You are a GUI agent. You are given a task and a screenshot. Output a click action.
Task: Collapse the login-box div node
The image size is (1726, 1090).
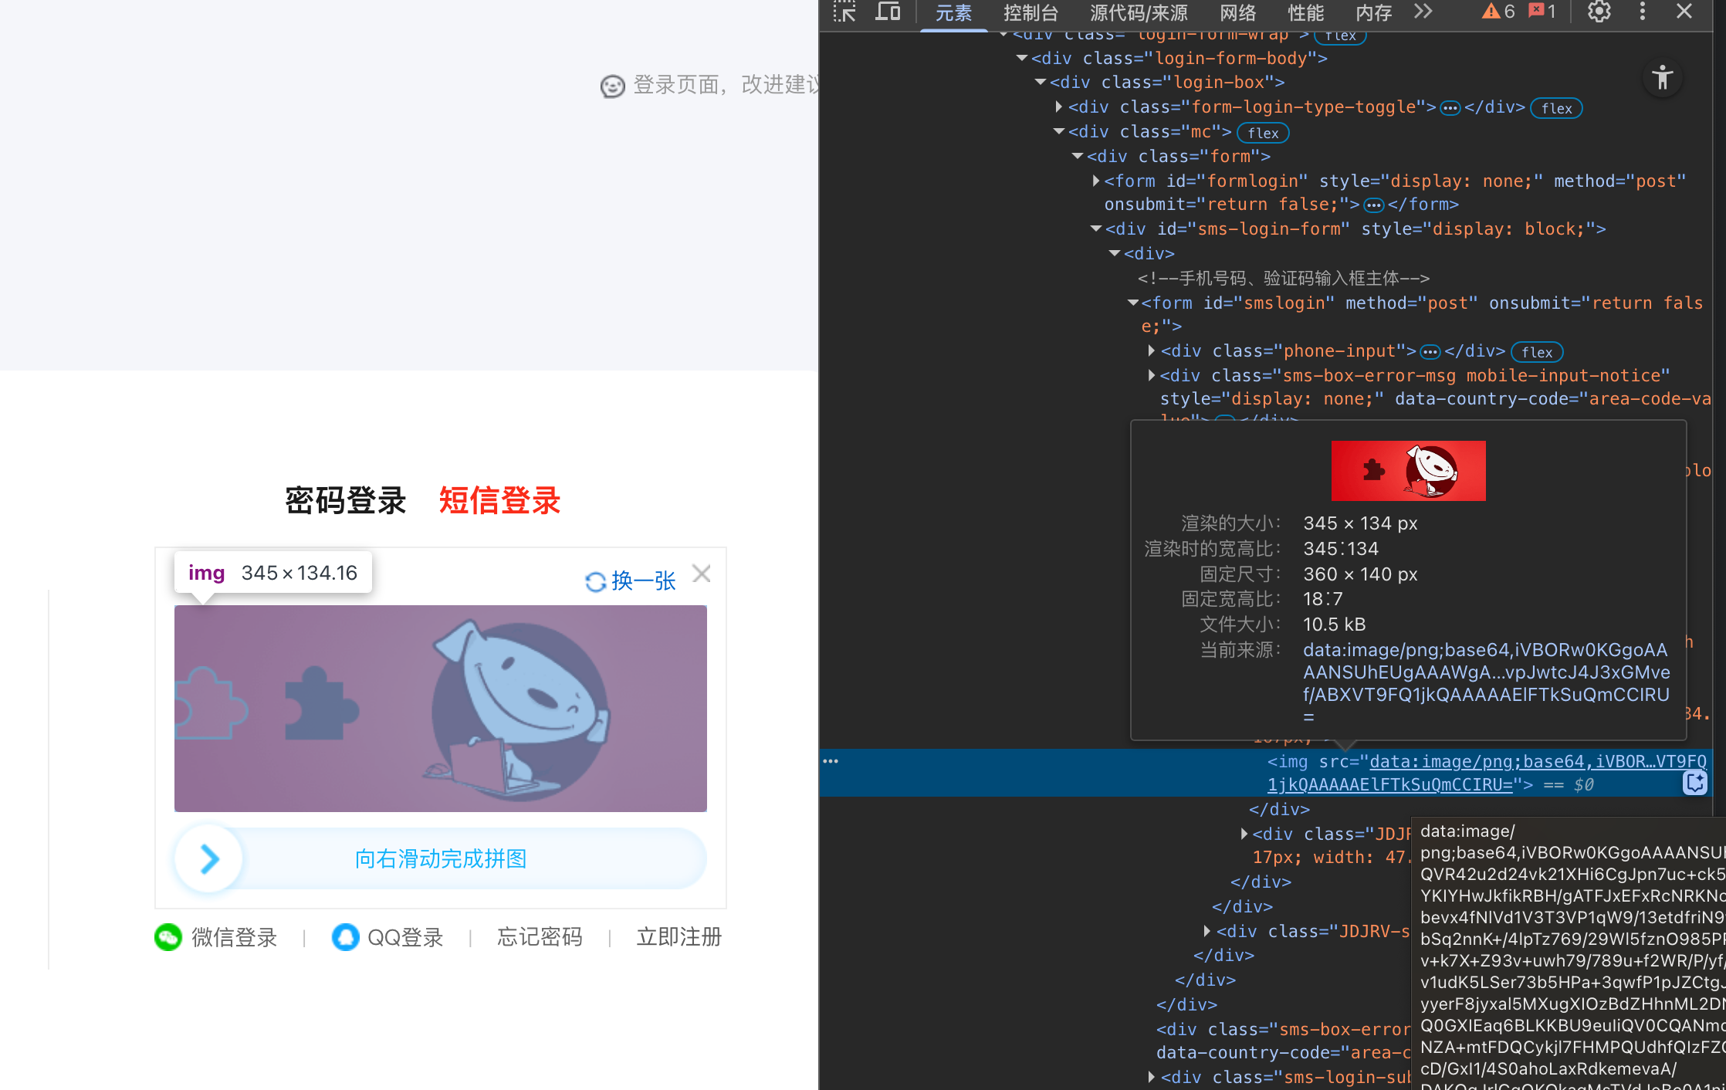pos(1041,82)
